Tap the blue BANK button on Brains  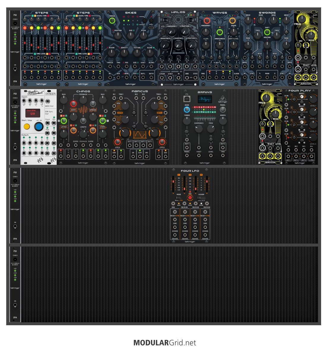click(187, 110)
